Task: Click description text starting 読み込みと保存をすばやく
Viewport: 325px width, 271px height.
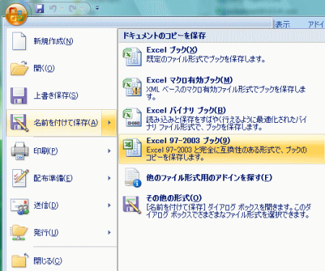Action: [227, 123]
